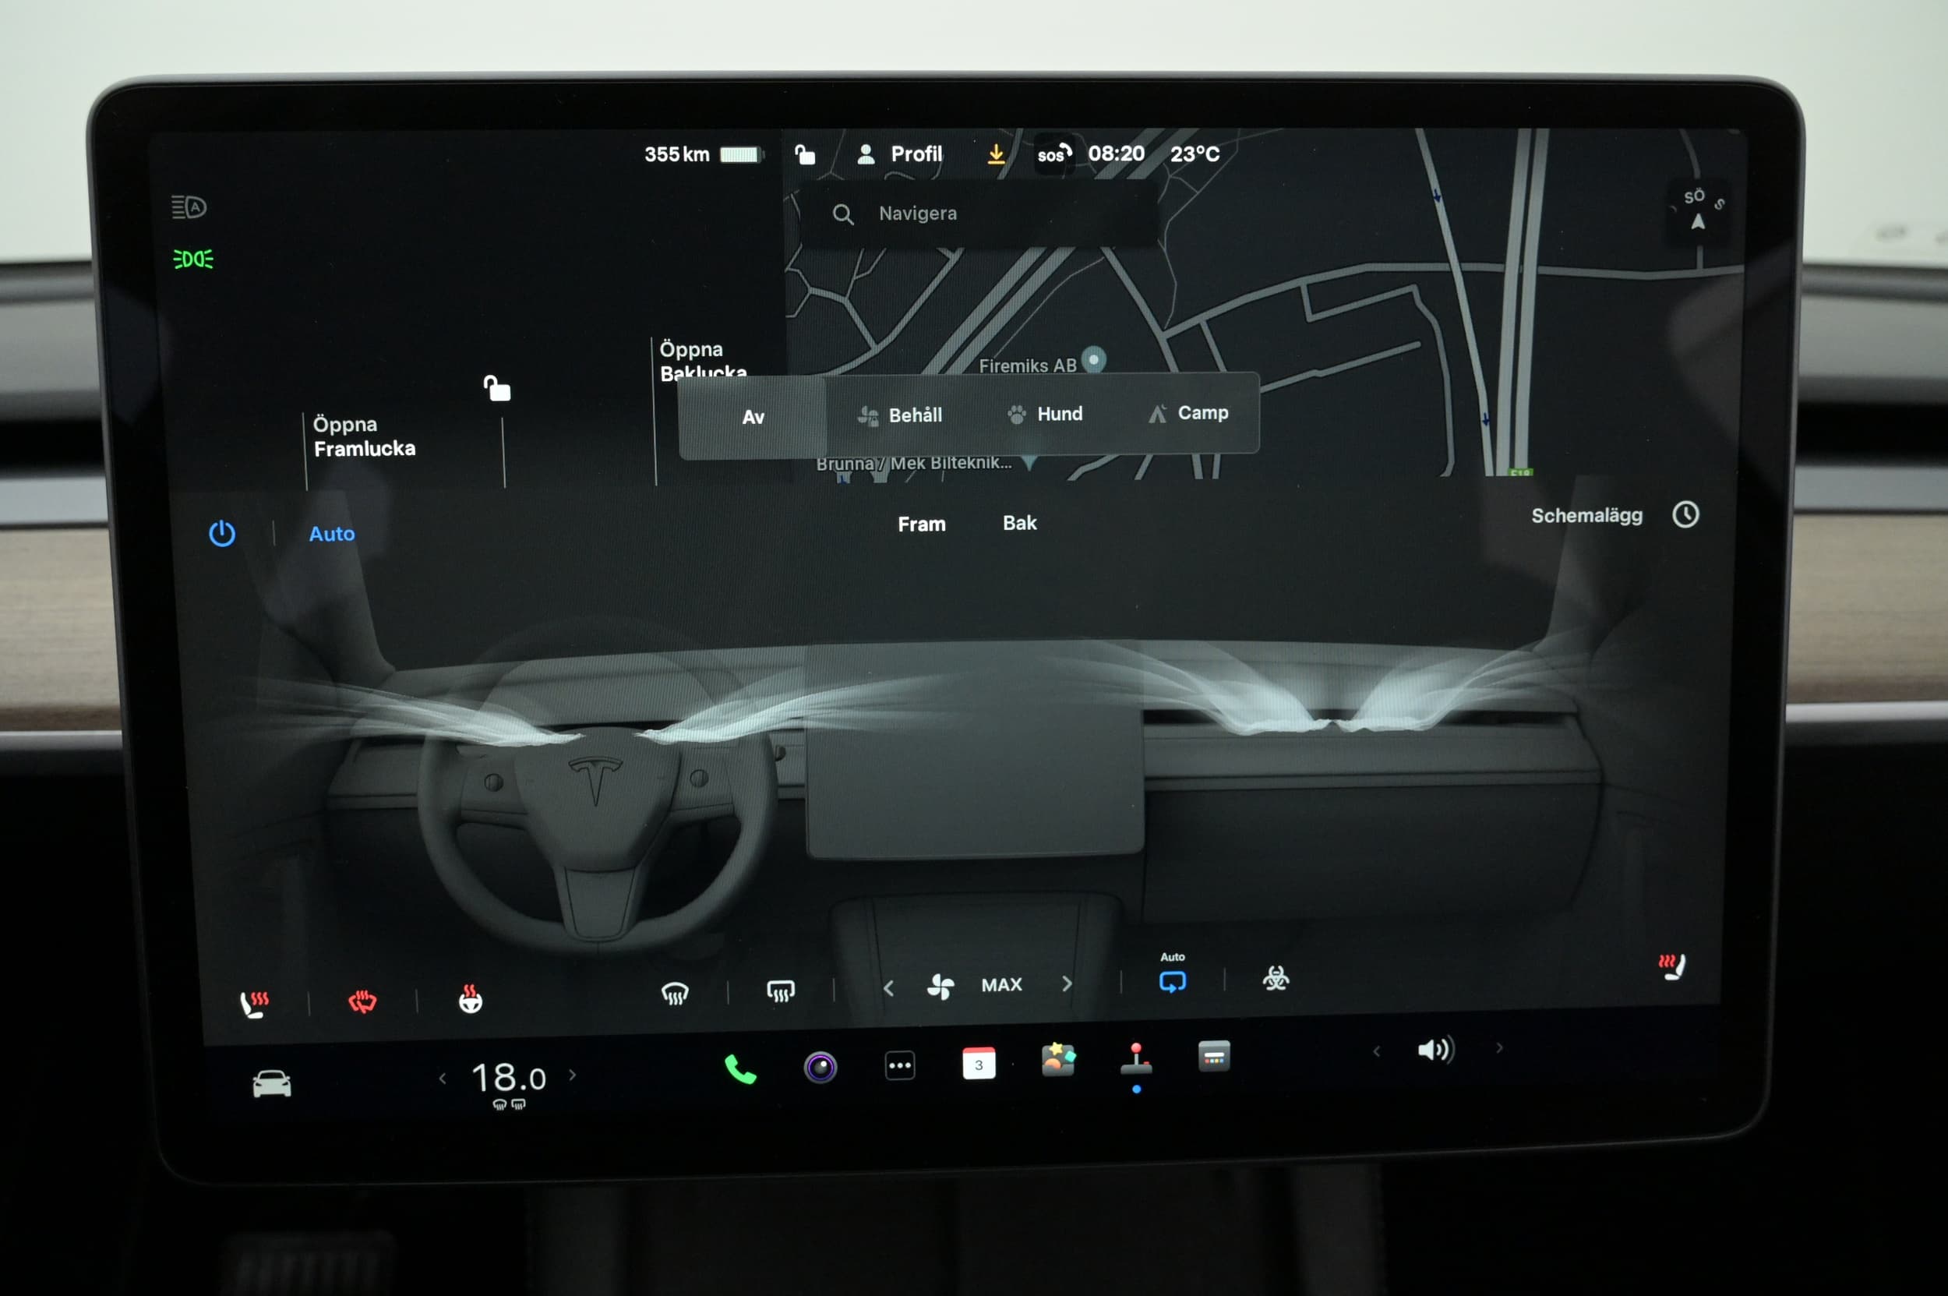
Task: Tap the 355 km range readout
Action: click(677, 154)
